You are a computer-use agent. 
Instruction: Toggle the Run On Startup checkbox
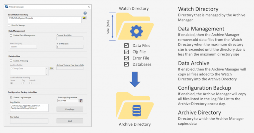9,25
